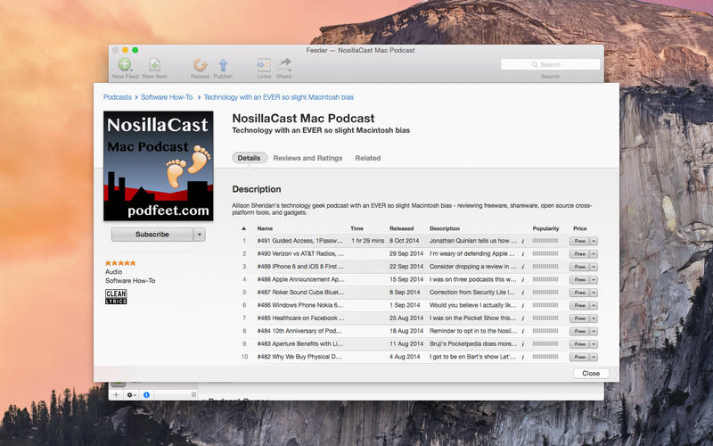This screenshot has width=713, height=446.
Task: Click the info icon for episode #491
Action: [x=523, y=241]
